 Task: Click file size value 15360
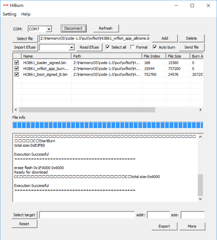[173, 63]
